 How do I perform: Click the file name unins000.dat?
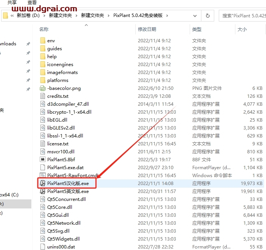coord(61,247)
